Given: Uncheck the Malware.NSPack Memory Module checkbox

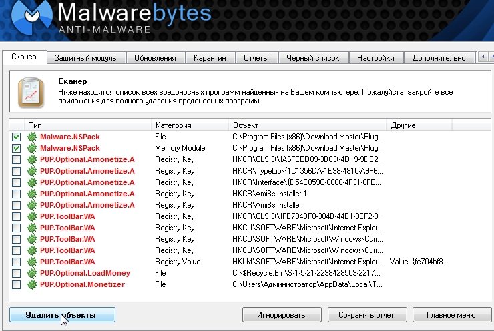Looking at the screenshot, I should point(17,148).
